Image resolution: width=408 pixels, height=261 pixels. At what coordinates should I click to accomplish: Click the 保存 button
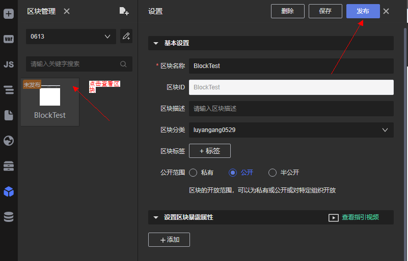pos(325,11)
